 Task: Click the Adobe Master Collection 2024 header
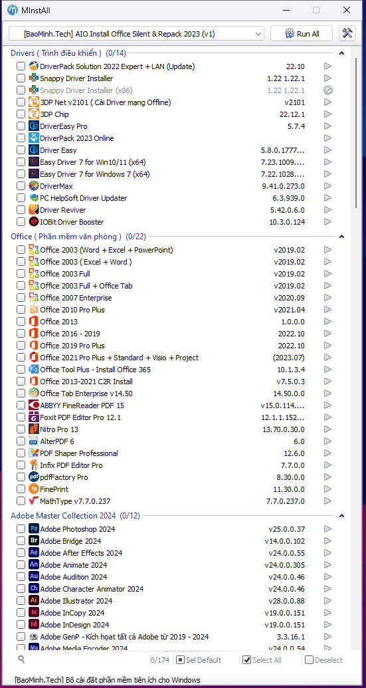[x=75, y=516]
